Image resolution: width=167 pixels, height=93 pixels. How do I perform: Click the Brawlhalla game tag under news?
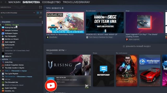click(52, 37)
